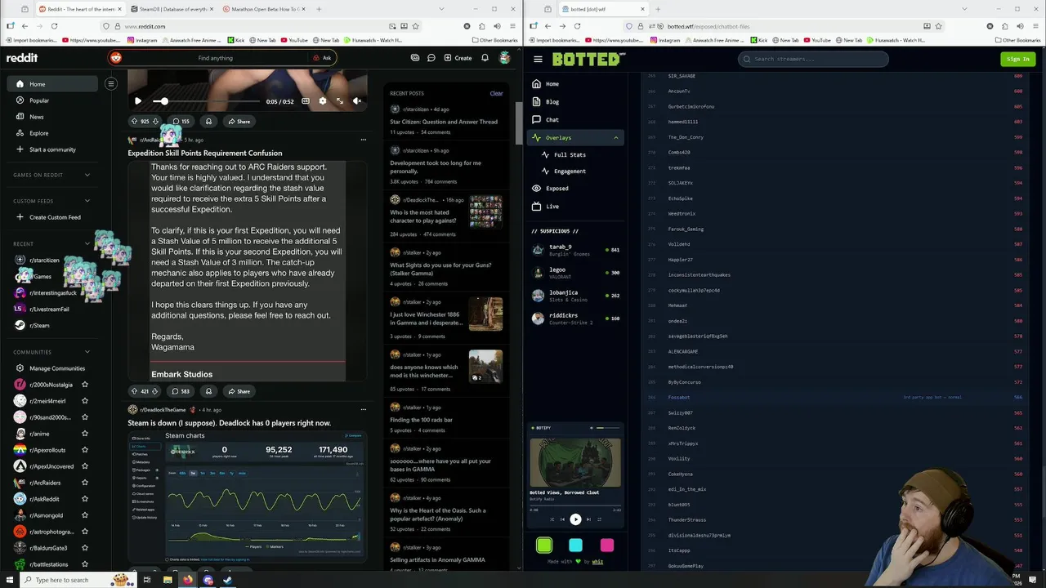Image resolution: width=1046 pixels, height=588 pixels.
Task: Clear the Reddit recent posts list
Action: (x=496, y=93)
